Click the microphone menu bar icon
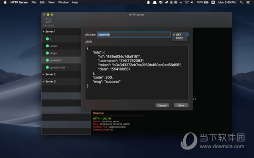This screenshot has height=158, width=254. click(171, 2)
